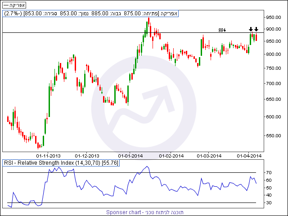The image size is (288, 216).
Task: Select the 01-11-2013 date label
Action: [x=48, y=156]
